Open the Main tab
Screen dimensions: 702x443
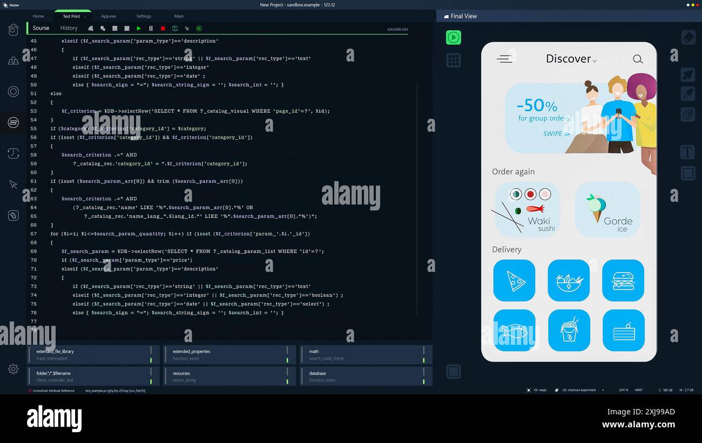179,16
